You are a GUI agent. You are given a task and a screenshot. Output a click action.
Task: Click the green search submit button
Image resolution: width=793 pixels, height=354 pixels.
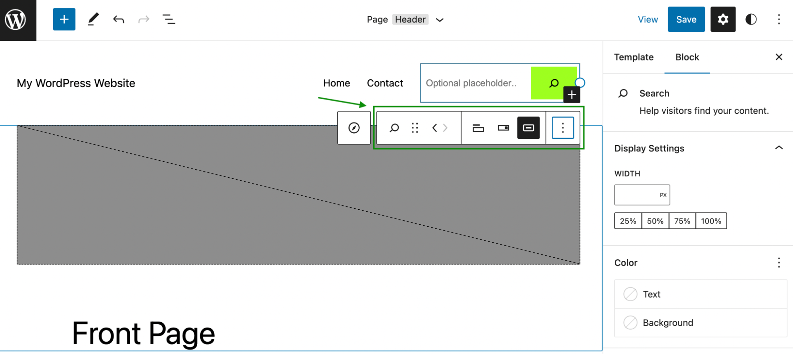point(553,83)
